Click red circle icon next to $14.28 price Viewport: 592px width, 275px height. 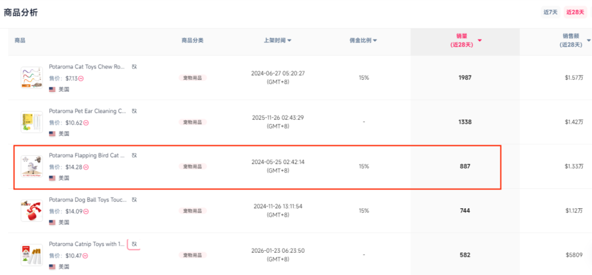pos(86,167)
